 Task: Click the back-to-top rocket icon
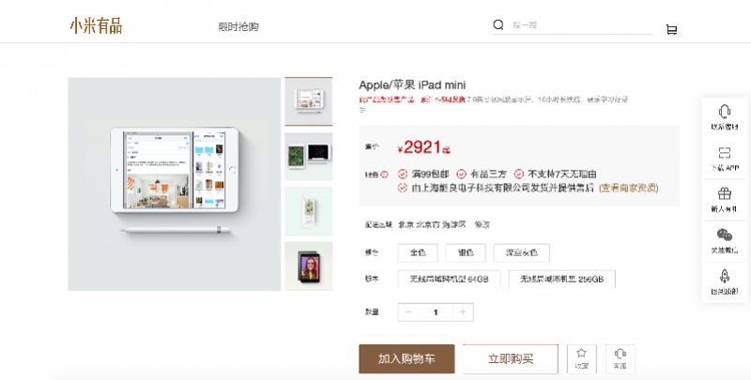point(724,276)
